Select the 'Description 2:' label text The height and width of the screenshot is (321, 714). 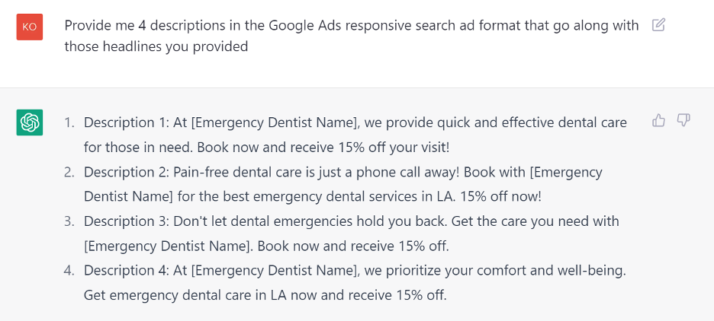(x=127, y=172)
